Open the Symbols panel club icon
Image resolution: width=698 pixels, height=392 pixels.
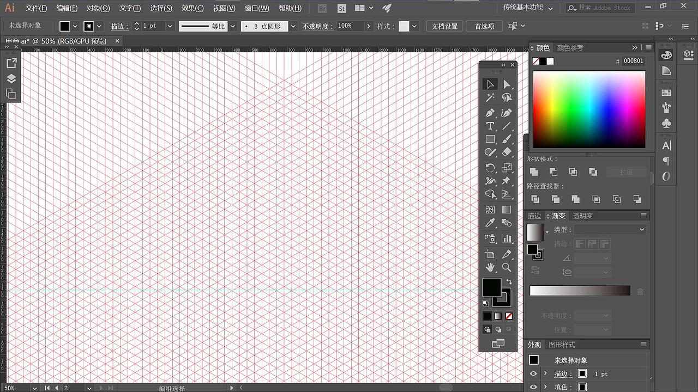point(666,124)
